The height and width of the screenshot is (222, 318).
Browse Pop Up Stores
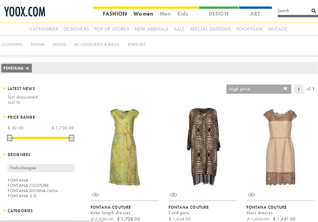click(x=112, y=29)
